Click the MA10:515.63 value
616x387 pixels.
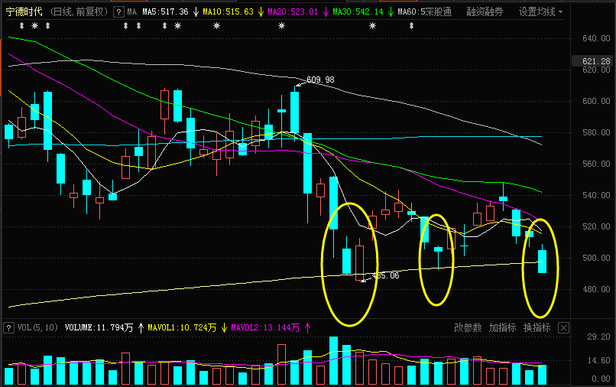point(229,11)
